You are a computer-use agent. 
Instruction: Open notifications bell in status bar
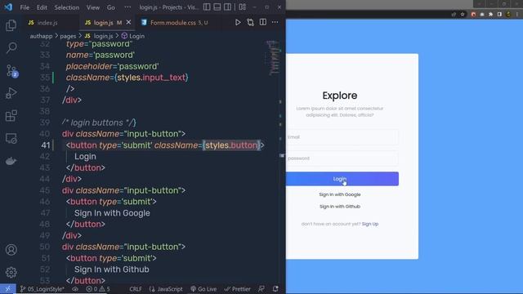click(x=275, y=289)
